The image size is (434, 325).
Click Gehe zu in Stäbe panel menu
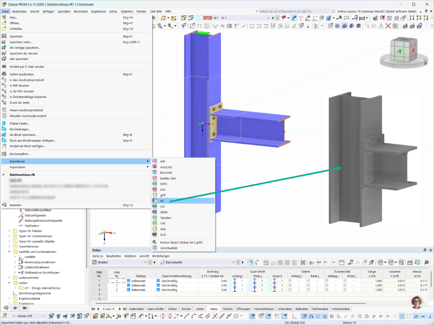coord(98,256)
